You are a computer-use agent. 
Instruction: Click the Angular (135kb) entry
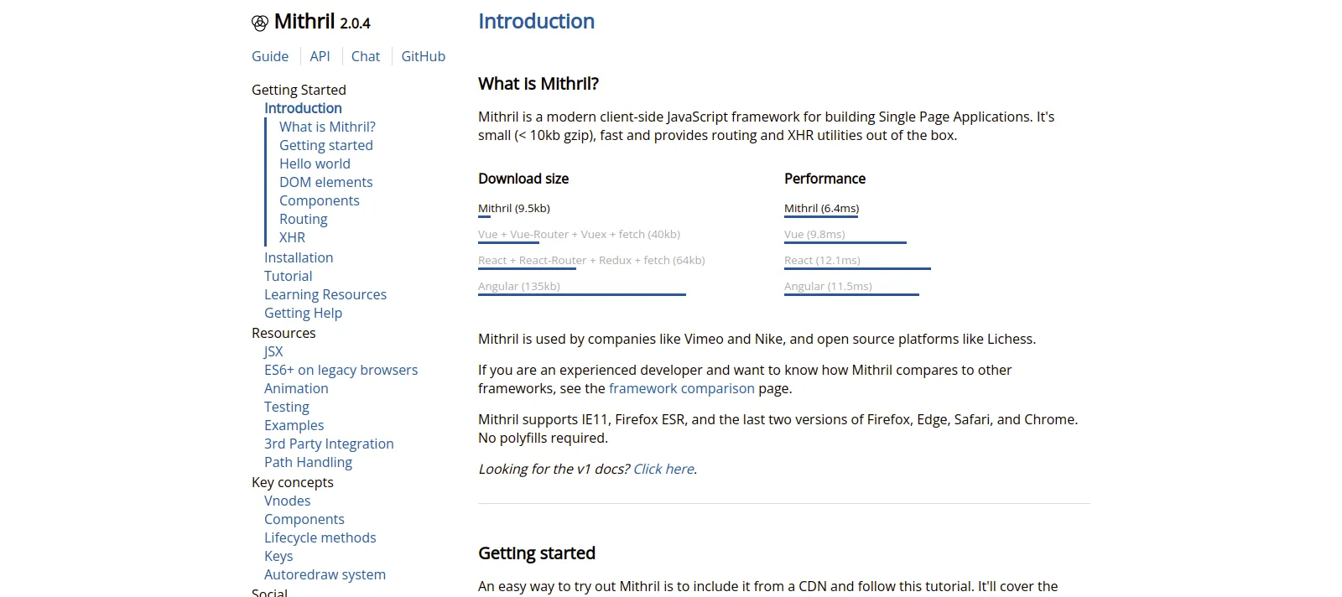519,286
